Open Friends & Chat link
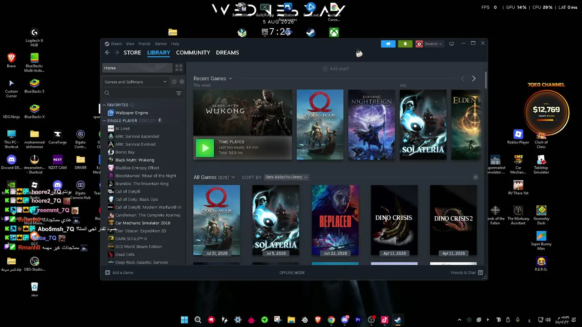Viewport: 582px width, 327px height. [463, 272]
